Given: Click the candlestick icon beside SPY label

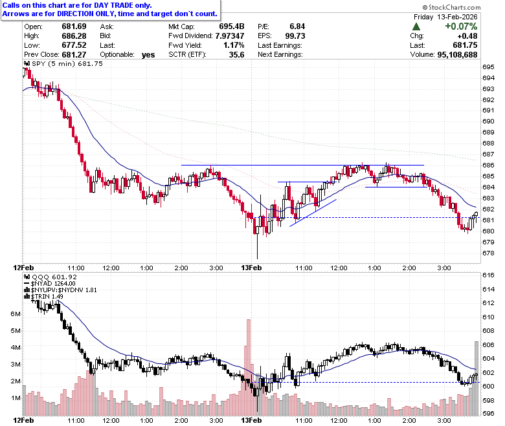Looking at the screenshot, I should 27,63.
